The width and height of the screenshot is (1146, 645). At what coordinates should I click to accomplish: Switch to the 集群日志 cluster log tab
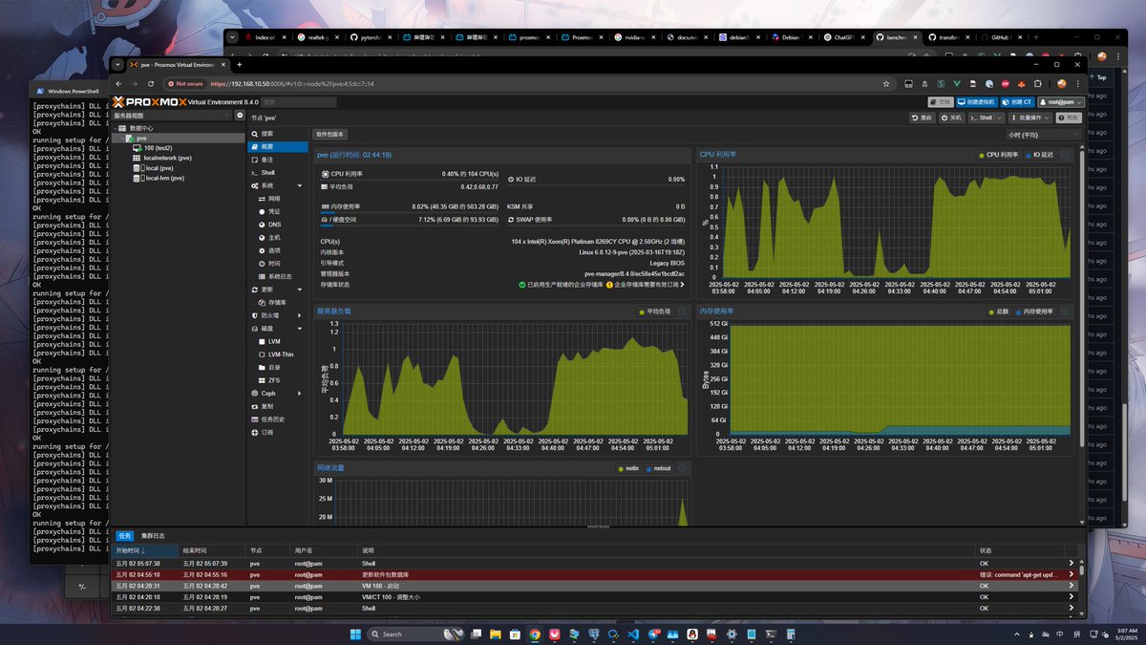point(153,536)
